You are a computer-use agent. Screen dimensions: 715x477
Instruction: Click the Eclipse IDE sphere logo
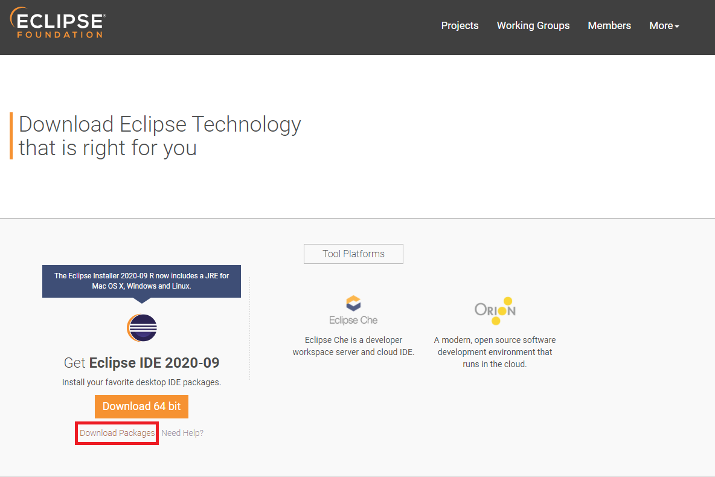142,327
